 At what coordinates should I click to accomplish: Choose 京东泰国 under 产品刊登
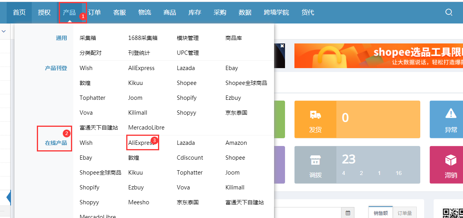tap(236, 113)
